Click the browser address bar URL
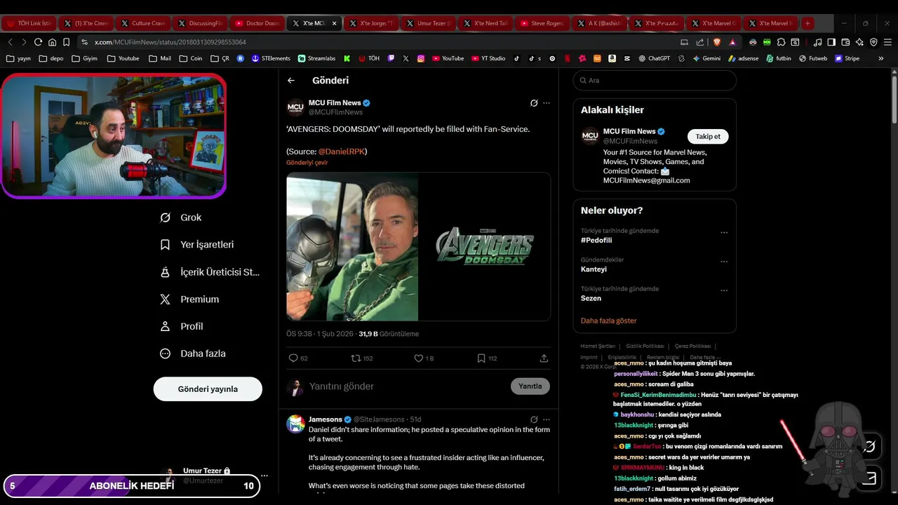The width and height of the screenshot is (898, 505). (170, 42)
